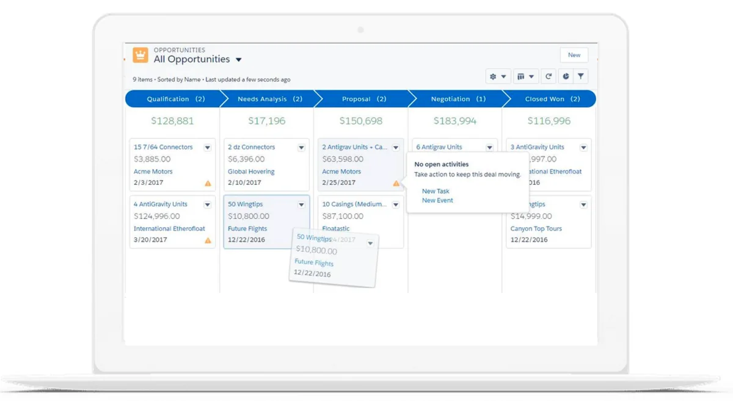
Task: Click the Closed Won total $116,996
Action: pos(549,121)
